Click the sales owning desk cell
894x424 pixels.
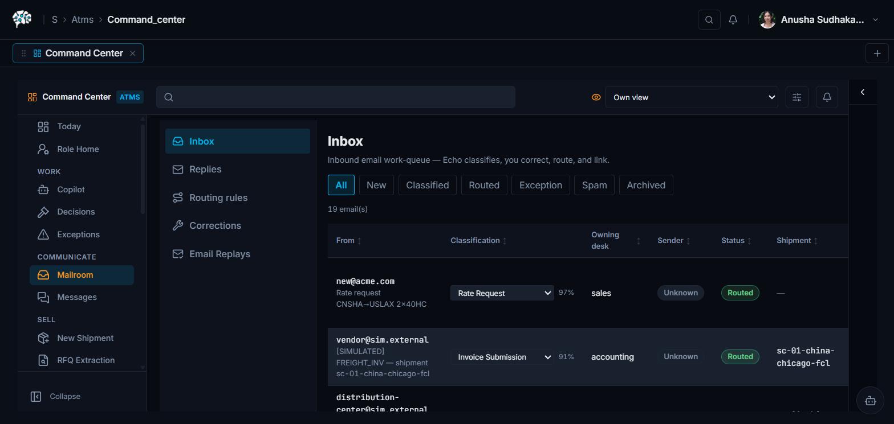(601, 293)
